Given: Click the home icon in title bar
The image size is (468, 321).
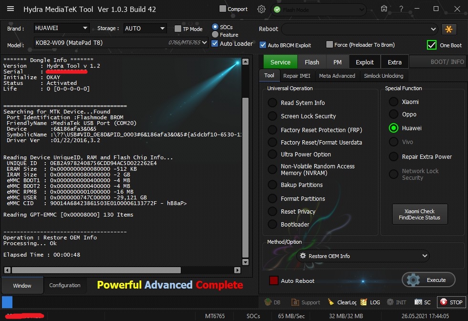Looking at the screenshot, I should (384, 9).
